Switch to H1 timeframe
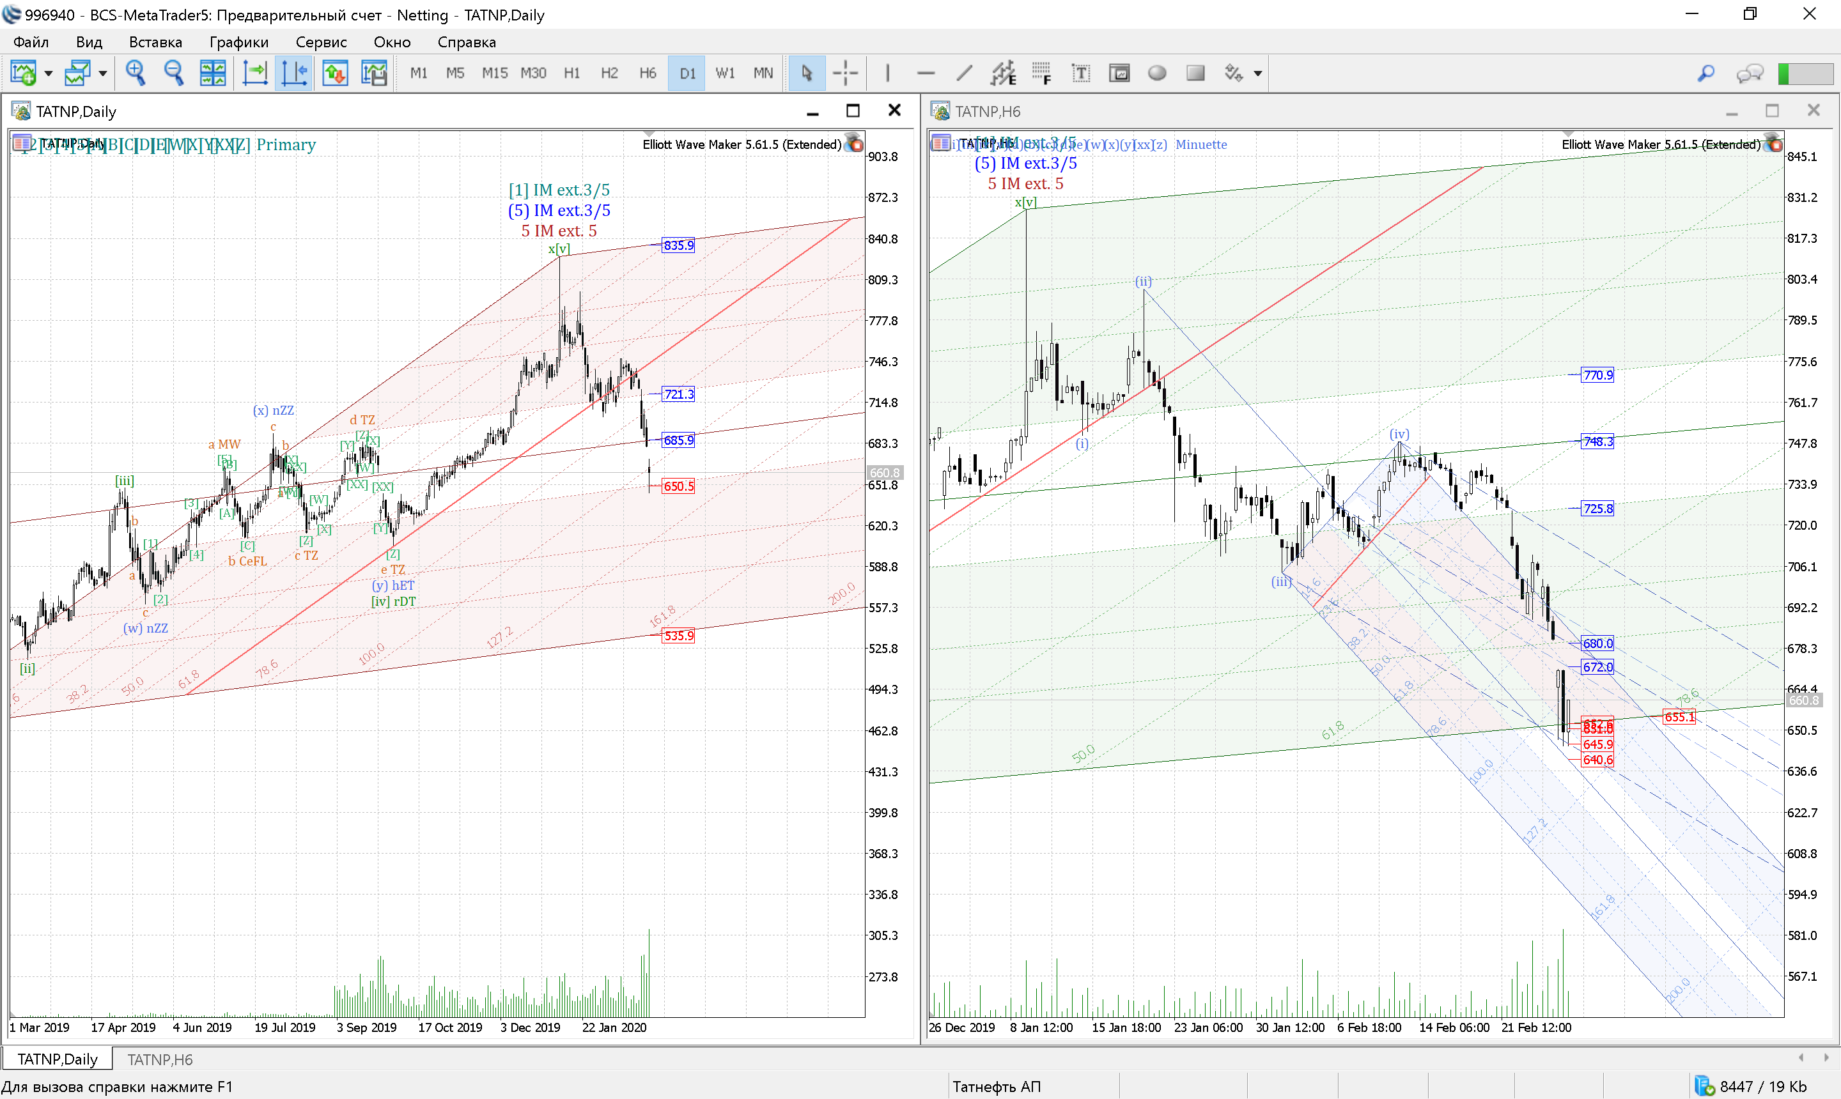This screenshot has width=1841, height=1099. tap(571, 73)
